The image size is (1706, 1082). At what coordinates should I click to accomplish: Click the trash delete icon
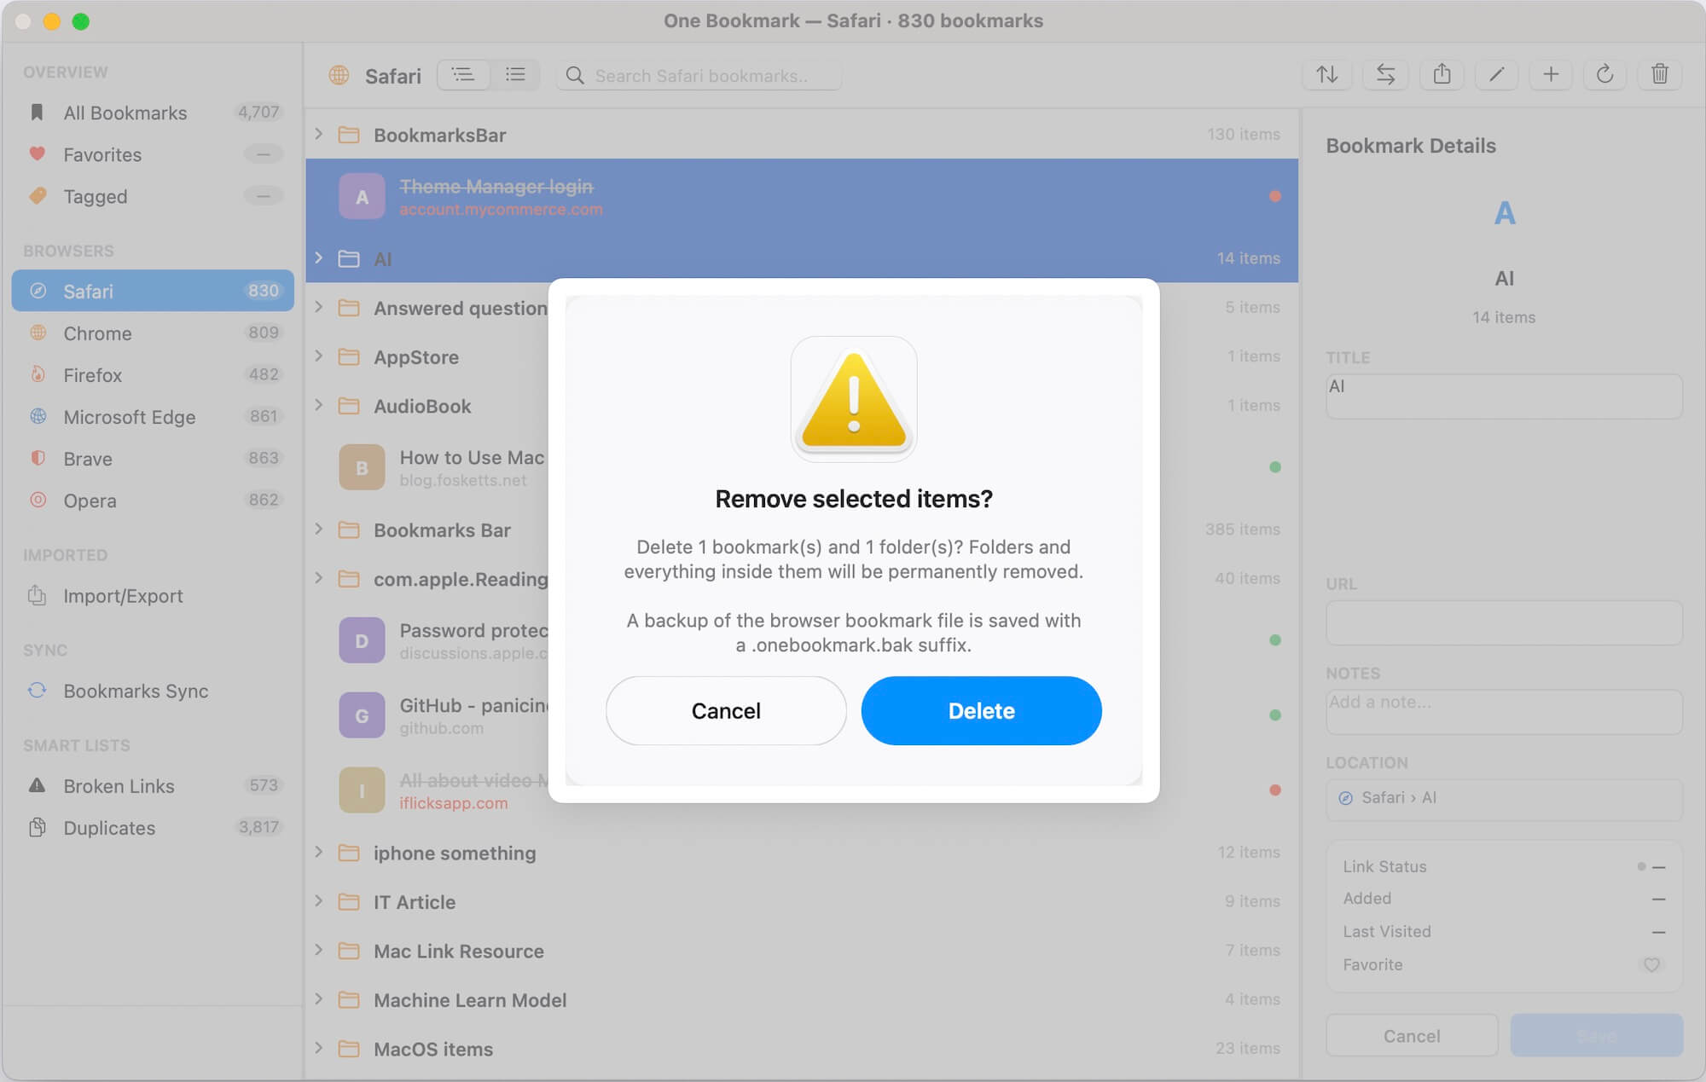coord(1659,75)
